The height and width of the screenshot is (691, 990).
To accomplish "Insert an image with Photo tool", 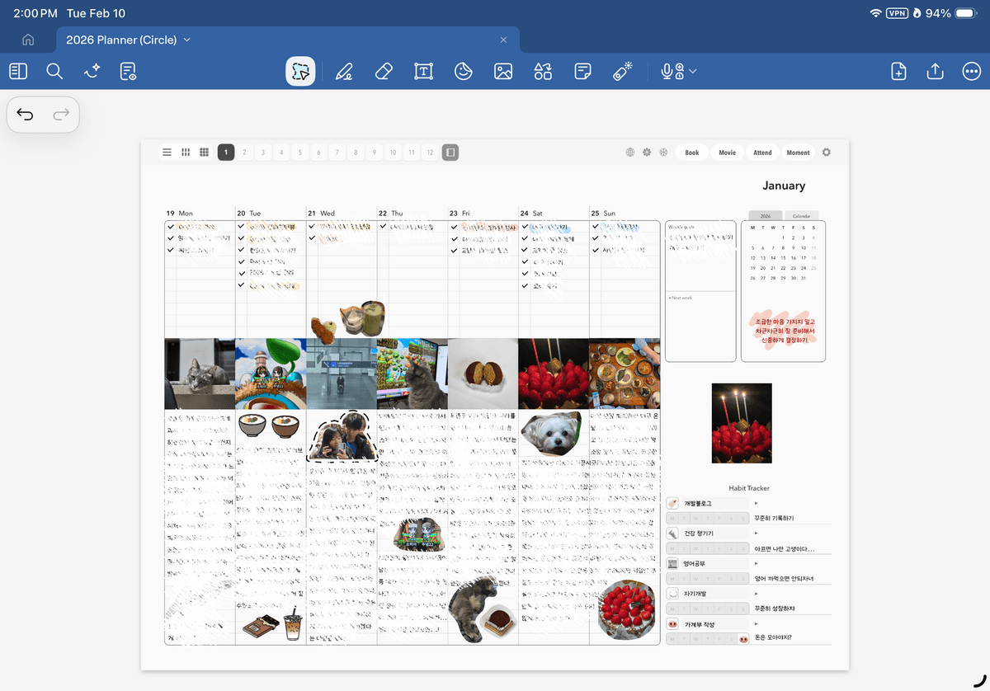I will click(x=503, y=72).
